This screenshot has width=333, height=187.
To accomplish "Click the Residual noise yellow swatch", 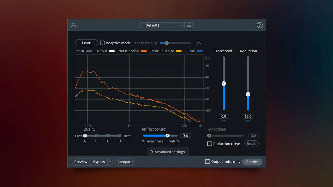I will pos(179,51).
